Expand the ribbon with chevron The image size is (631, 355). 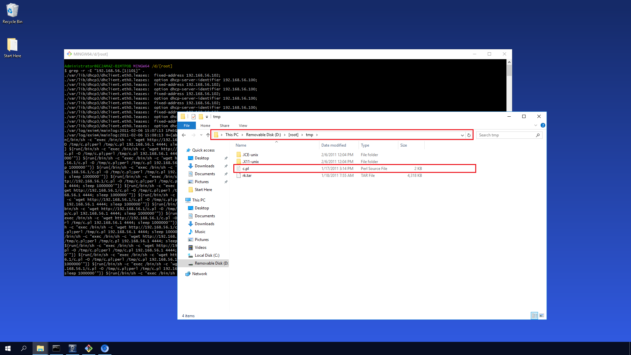coord(536,125)
